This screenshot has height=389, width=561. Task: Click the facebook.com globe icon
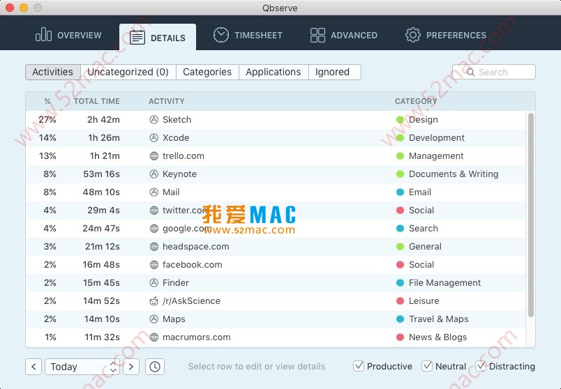[x=154, y=265]
